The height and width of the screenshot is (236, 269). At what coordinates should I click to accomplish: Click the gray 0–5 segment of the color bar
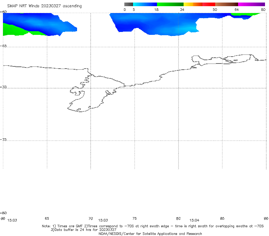(128, 4)
